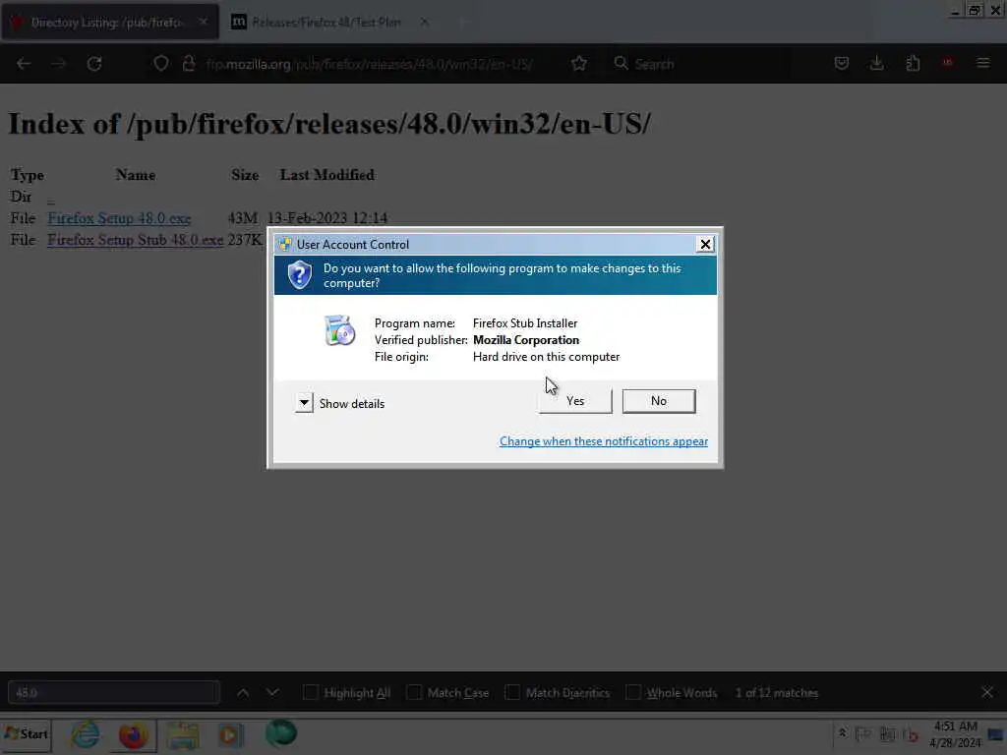Reload the page with refresh icon
The width and height of the screenshot is (1007, 755).
pos(94,64)
